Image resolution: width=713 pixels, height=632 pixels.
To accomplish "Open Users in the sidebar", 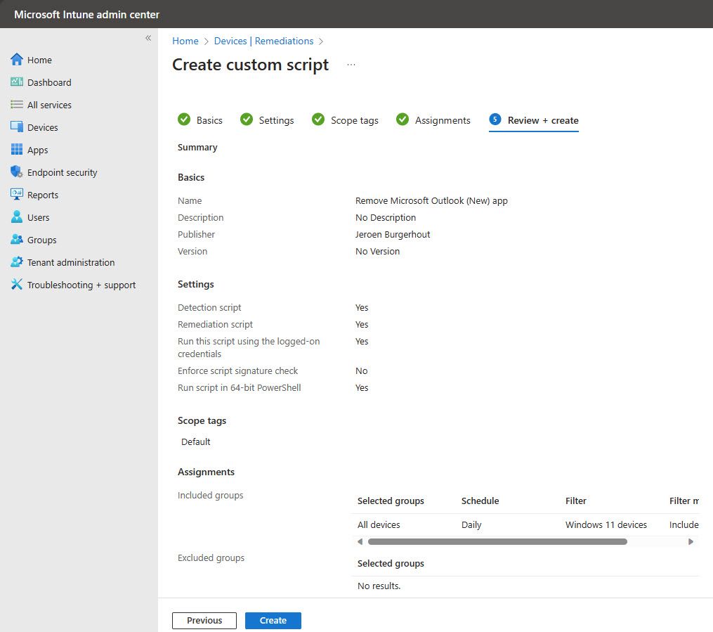I will point(30,217).
